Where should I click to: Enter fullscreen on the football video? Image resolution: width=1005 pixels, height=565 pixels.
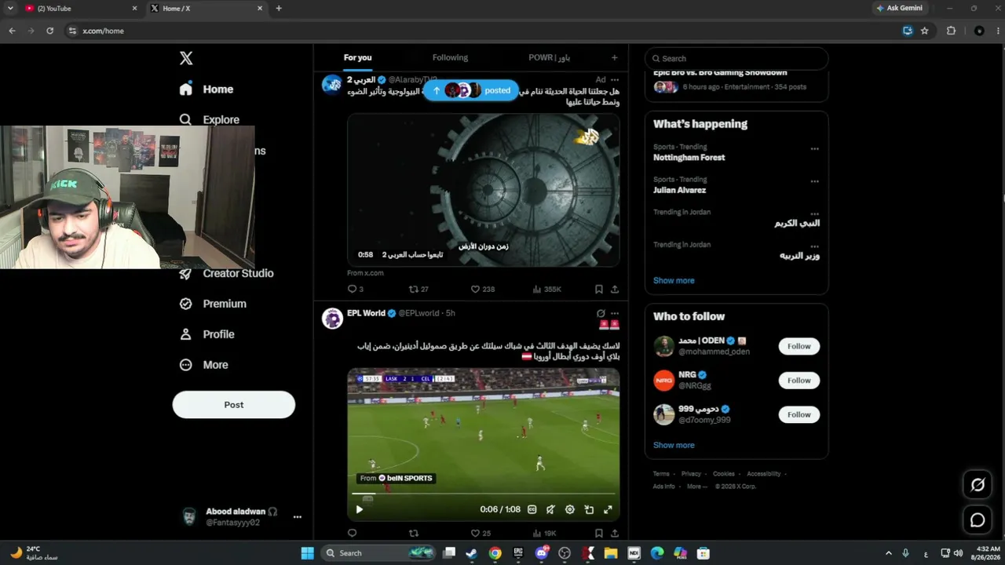pos(608,509)
